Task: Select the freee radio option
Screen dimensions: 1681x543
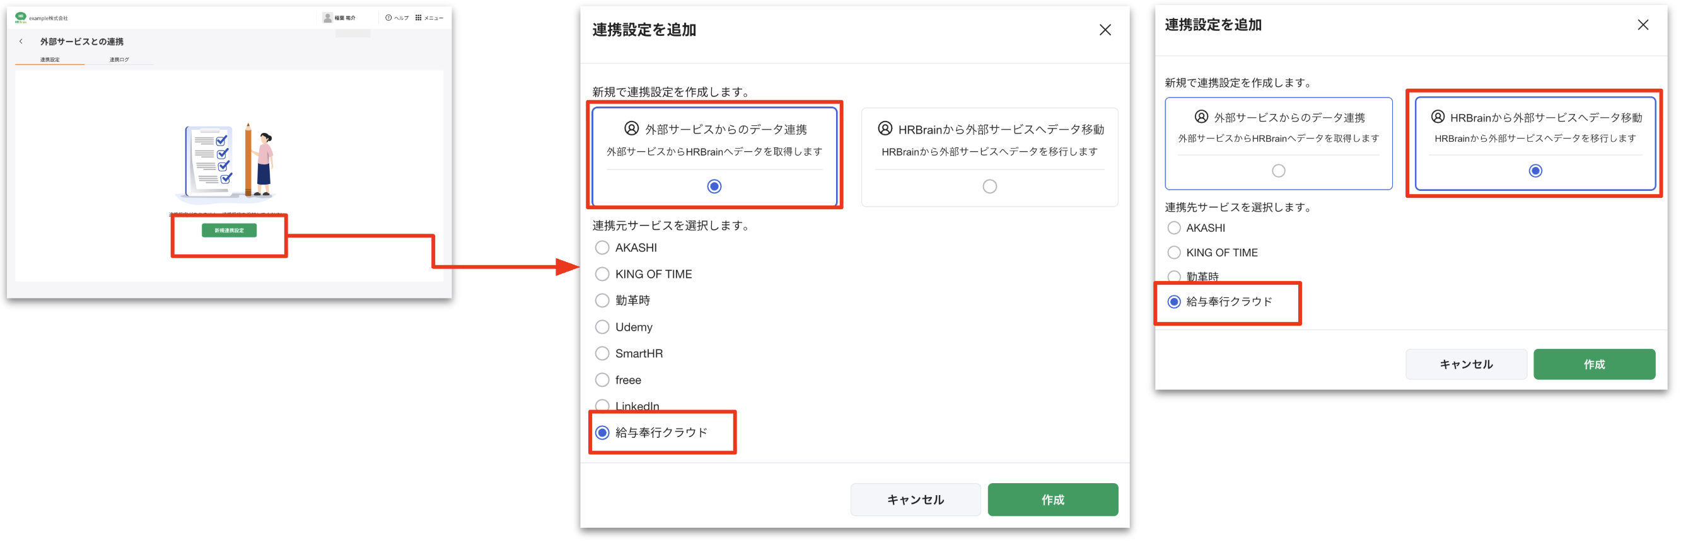Action: click(602, 379)
